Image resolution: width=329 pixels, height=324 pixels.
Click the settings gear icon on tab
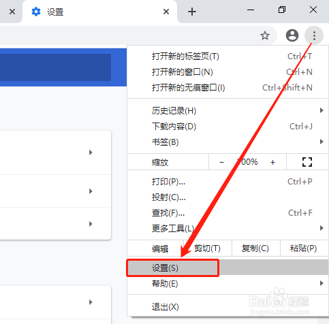click(36, 12)
